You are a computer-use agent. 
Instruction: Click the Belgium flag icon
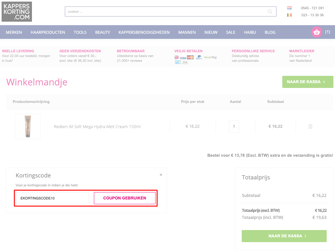coord(289,15)
